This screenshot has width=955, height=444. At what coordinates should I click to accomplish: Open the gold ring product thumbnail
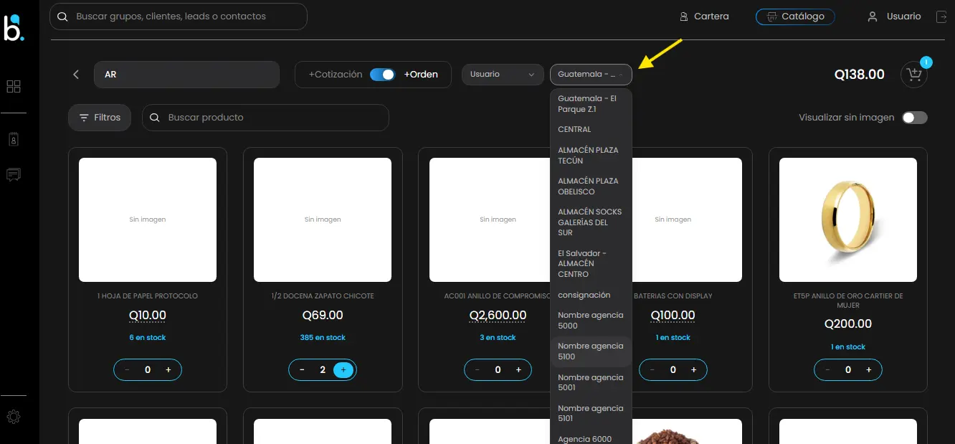pyautogui.click(x=848, y=219)
